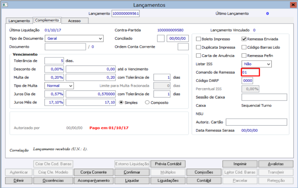Edit the Juros Mês percentage field
The height and width of the screenshot is (188, 298).
(x=54, y=102)
